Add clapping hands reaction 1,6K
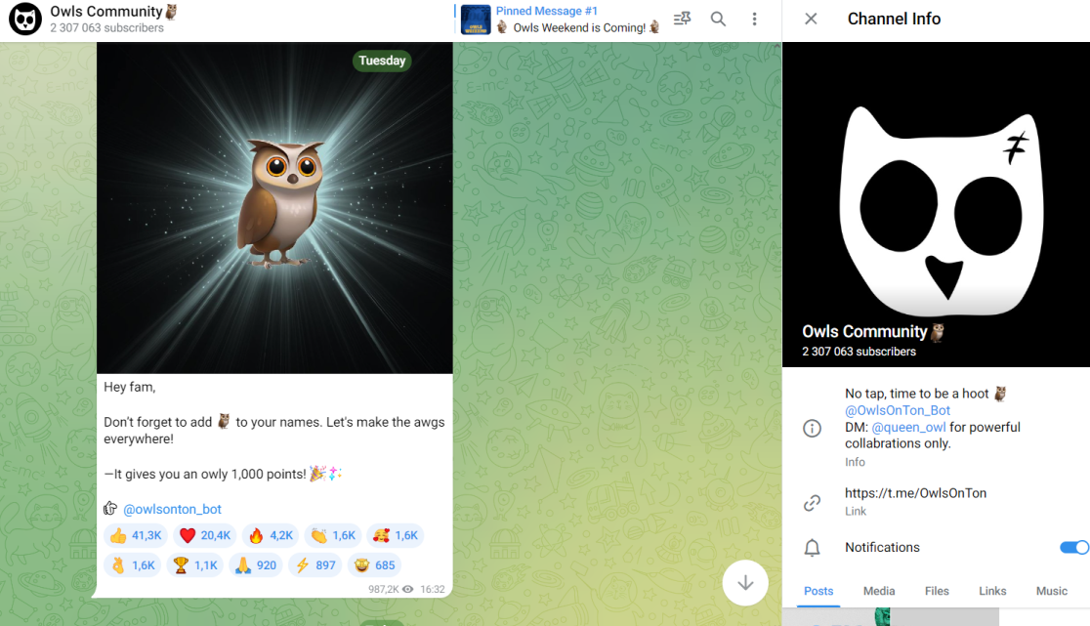 [333, 535]
